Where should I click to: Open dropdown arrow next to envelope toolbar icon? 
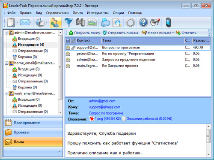pyautogui.click(x=31, y=22)
